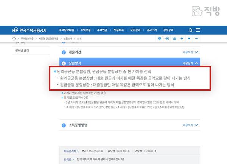Expand 소득증빙방법 section with 내용보기
This screenshot has height=164, width=227.
click(x=188, y=125)
